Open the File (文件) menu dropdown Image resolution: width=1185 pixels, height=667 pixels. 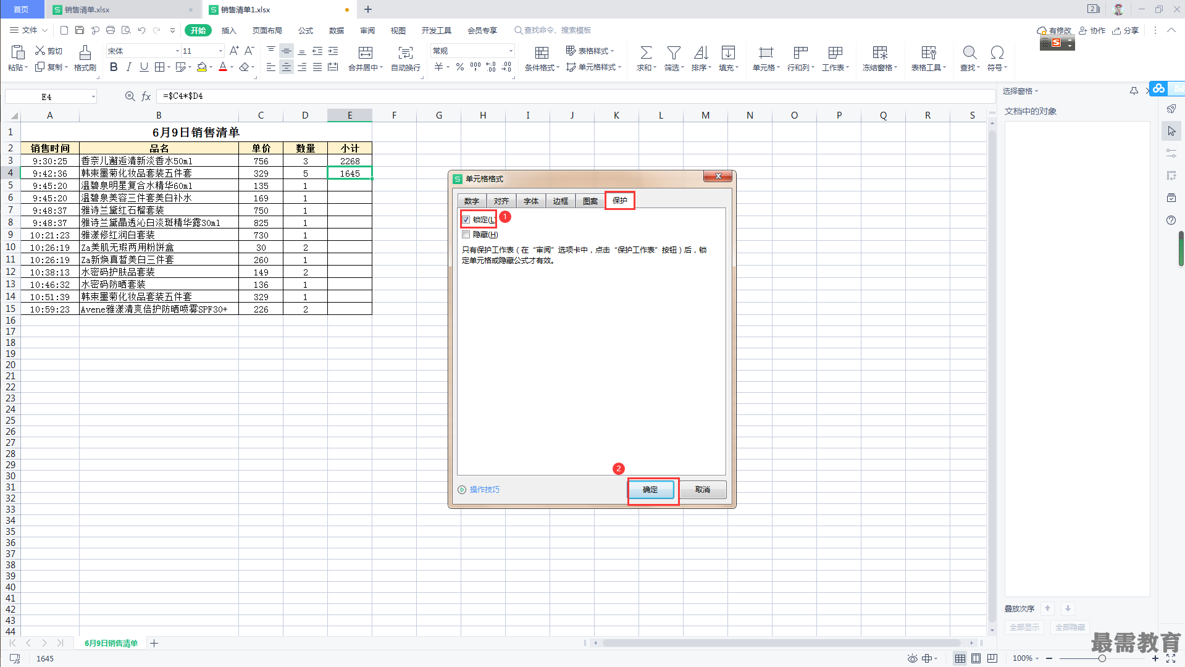29,30
